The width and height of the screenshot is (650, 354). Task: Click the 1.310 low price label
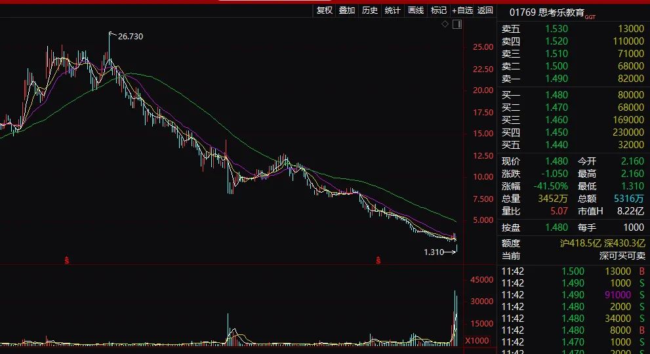(434, 251)
